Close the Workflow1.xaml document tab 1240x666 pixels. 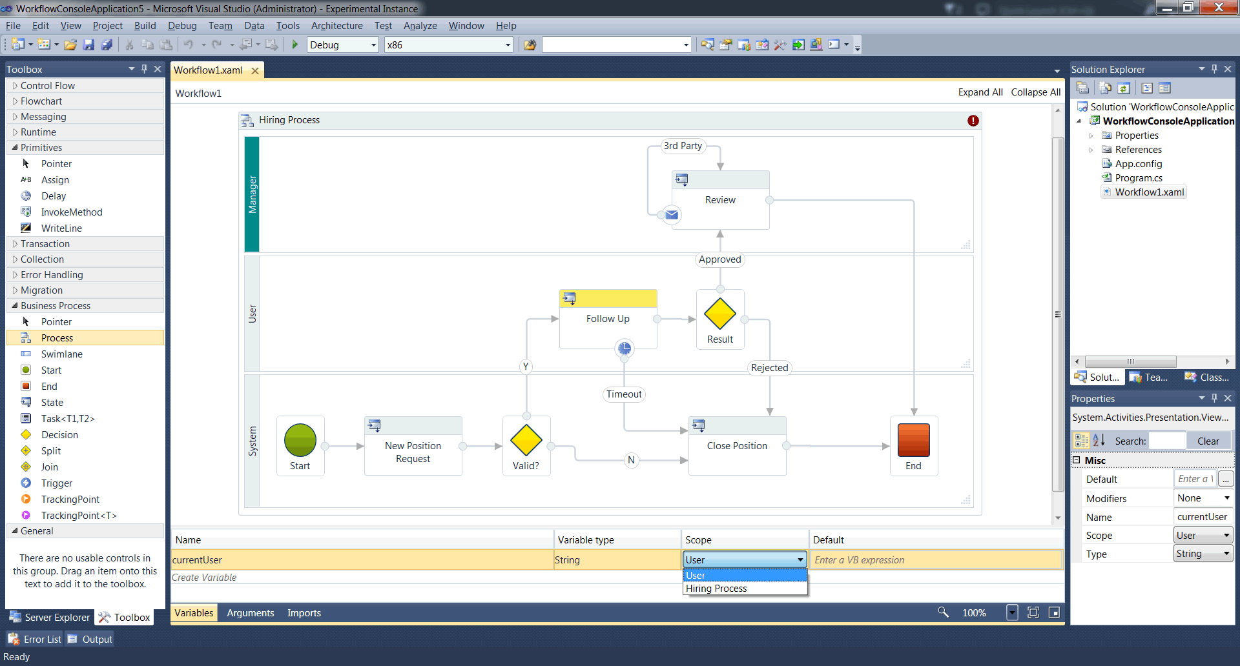(x=255, y=71)
